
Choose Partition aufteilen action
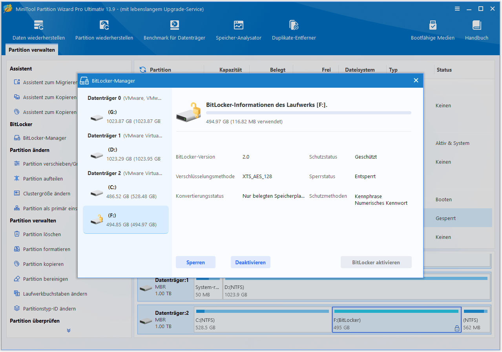38,179
